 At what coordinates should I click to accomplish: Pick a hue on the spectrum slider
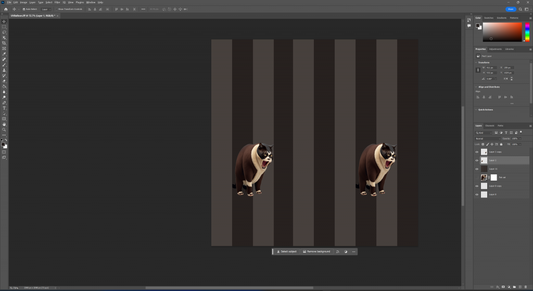527,32
